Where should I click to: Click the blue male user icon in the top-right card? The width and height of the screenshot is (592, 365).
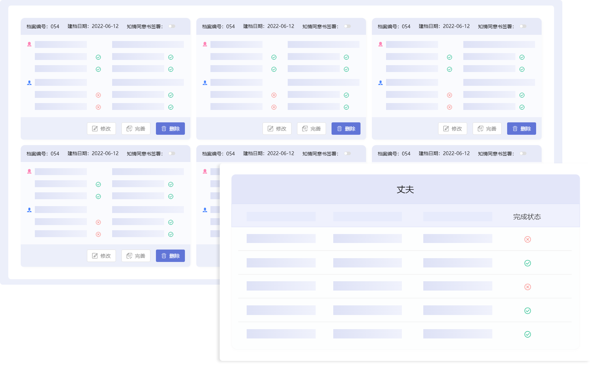point(381,83)
